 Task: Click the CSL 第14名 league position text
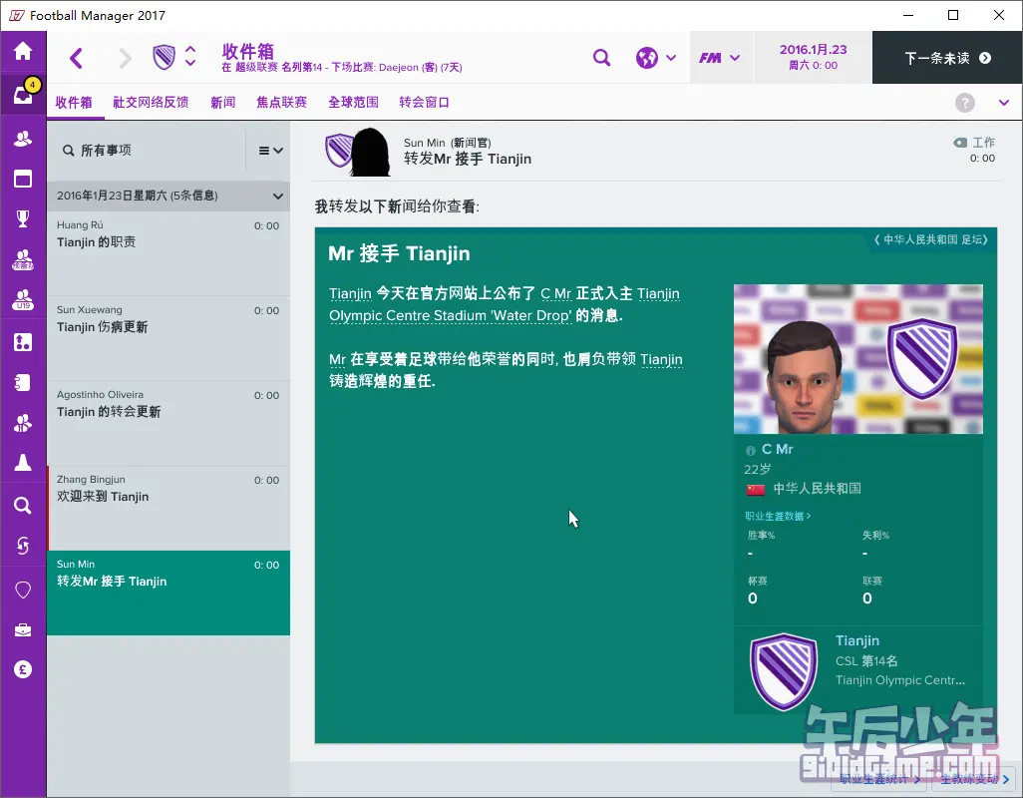tap(866, 661)
